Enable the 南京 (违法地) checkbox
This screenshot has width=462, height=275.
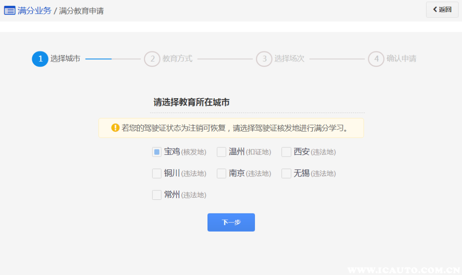click(x=222, y=173)
